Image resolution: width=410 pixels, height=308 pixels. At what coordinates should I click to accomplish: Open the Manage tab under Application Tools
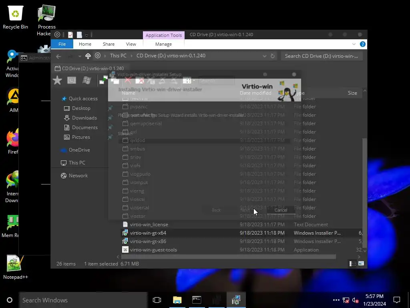[x=163, y=44]
